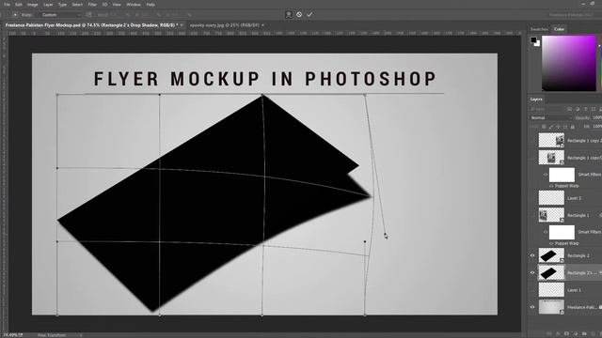Open the Type menu
The width and height of the screenshot is (602, 338).
coord(62,5)
